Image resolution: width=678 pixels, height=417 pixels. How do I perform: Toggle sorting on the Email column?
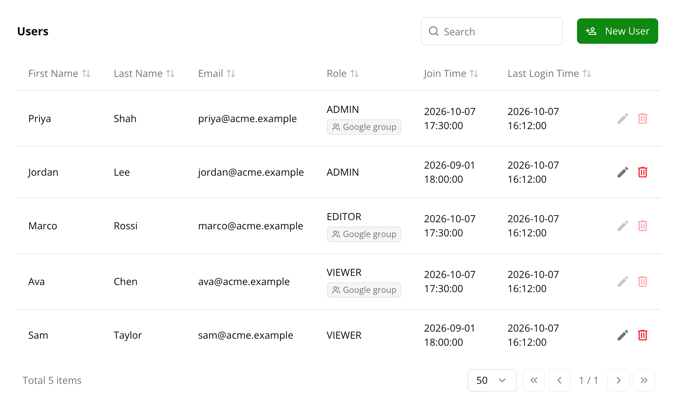(x=216, y=73)
